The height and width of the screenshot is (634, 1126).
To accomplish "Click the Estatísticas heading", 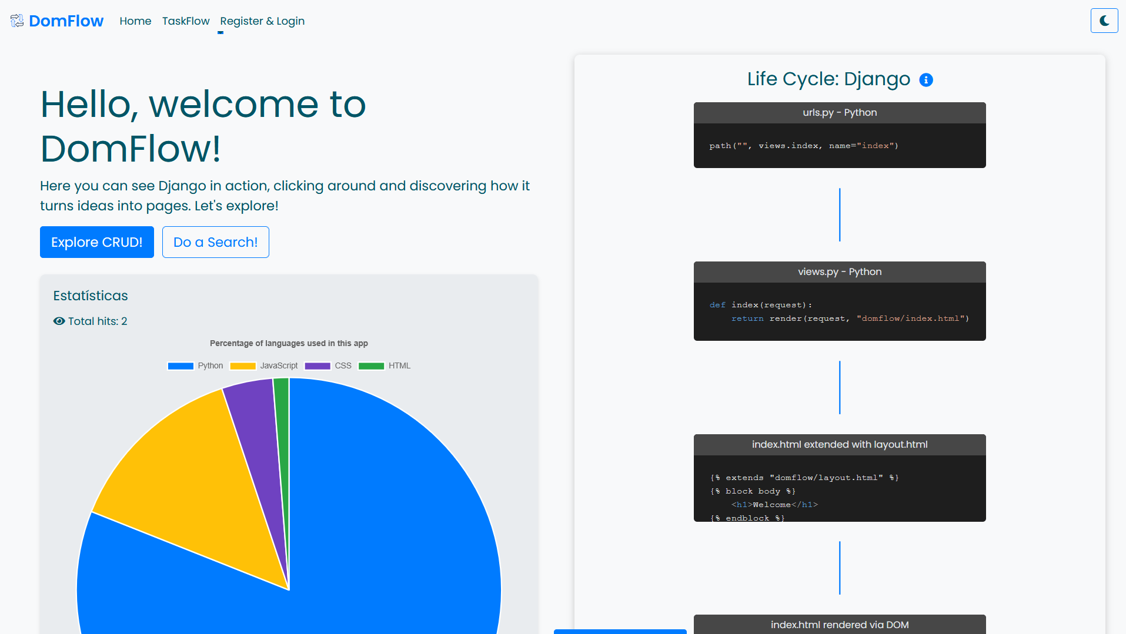I will (x=91, y=296).
